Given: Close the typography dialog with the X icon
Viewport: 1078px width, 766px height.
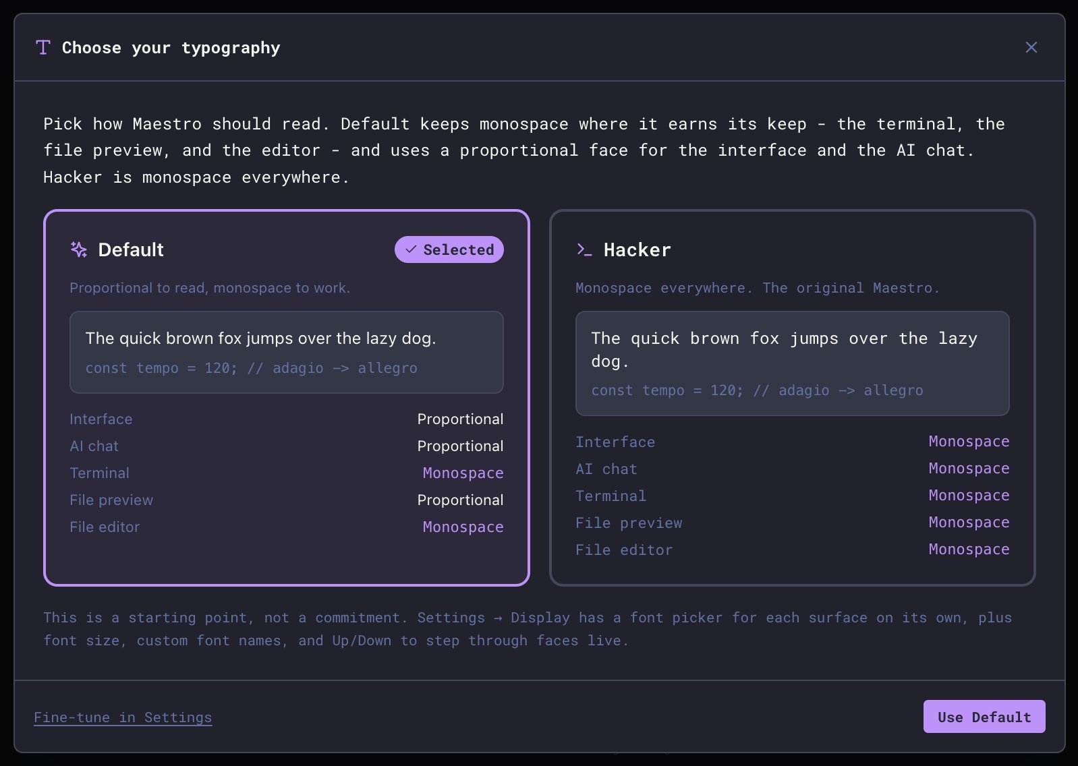Looking at the screenshot, I should pyautogui.click(x=1031, y=47).
